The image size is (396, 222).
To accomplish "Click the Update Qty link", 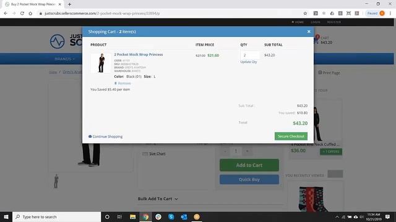I will [249, 62].
